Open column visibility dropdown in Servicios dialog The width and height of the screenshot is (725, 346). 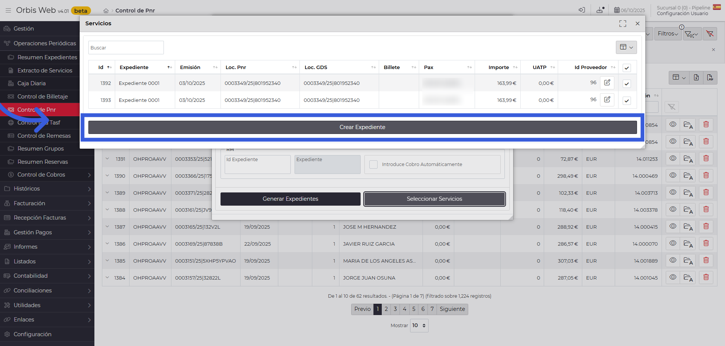[x=626, y=47]
